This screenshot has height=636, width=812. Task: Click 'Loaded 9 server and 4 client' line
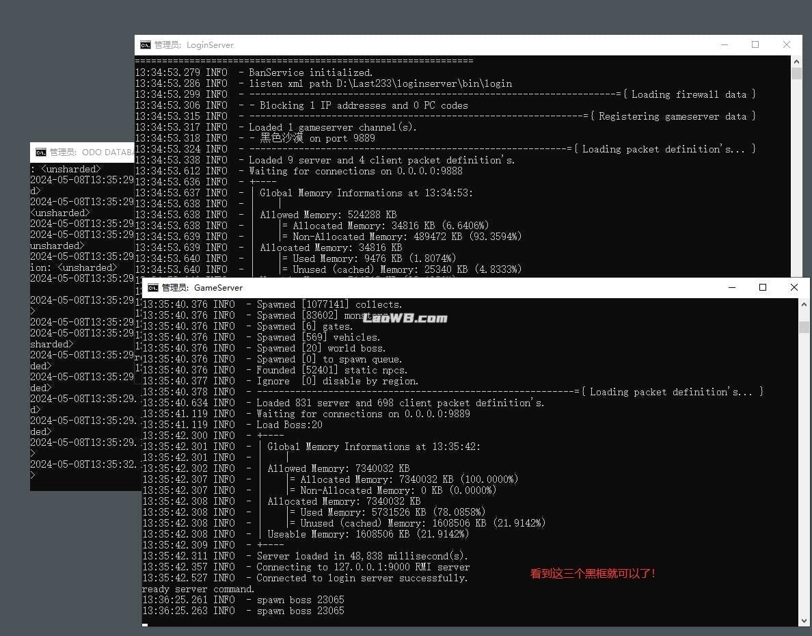point(325,160)
